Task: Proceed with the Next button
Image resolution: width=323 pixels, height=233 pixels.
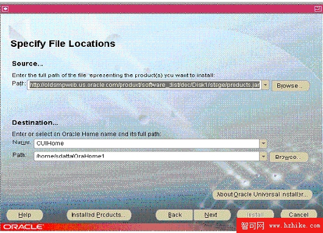Action: coord(212,215)
